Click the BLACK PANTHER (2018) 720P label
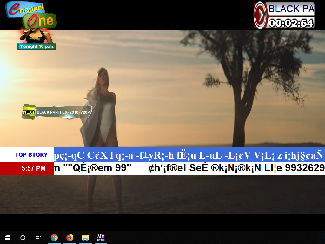Screen dimensions: 325x244 [x=63, y=112]
